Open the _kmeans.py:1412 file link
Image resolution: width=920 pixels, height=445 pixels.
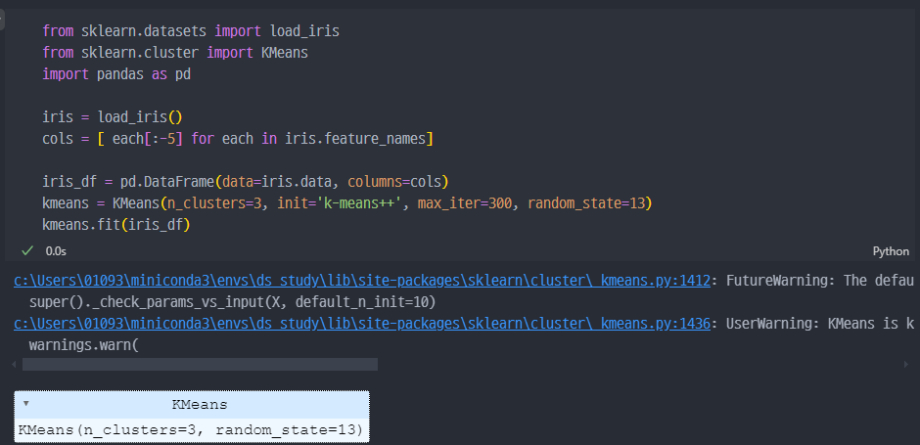click(362, 281)
